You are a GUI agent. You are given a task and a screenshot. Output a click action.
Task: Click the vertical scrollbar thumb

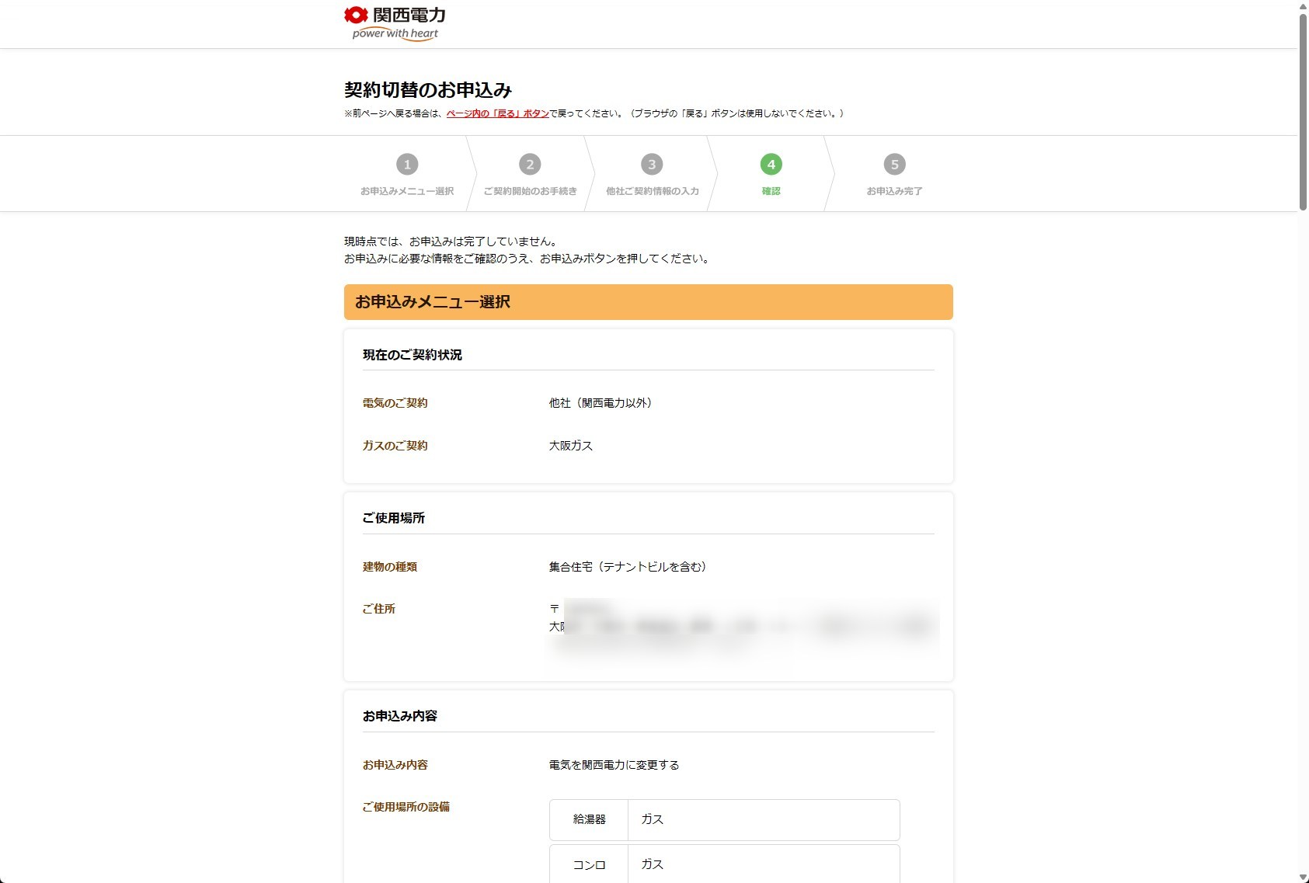(x=1303, y=109)
